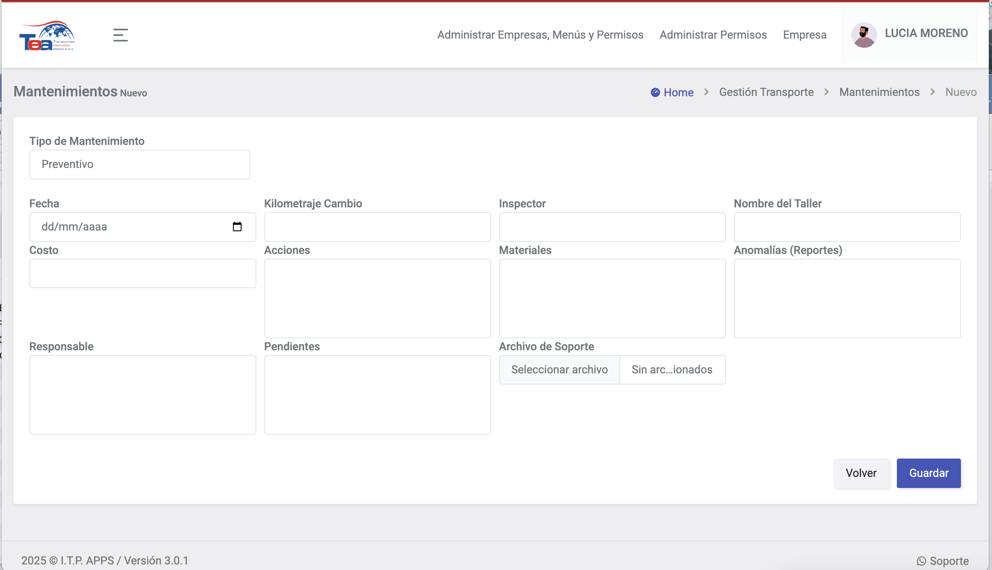992x570 pixels.
Task: Open the Tipo de Mantenimiento dropdown
Action: click(x=140, y=164)
